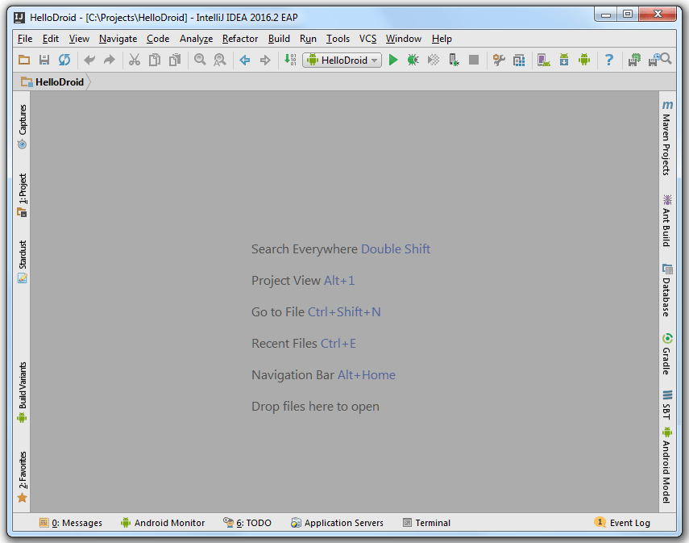The height and width of the screenshot is (543, 689).
Task: Click the Make Project build icon
Action: pos(290,60)
